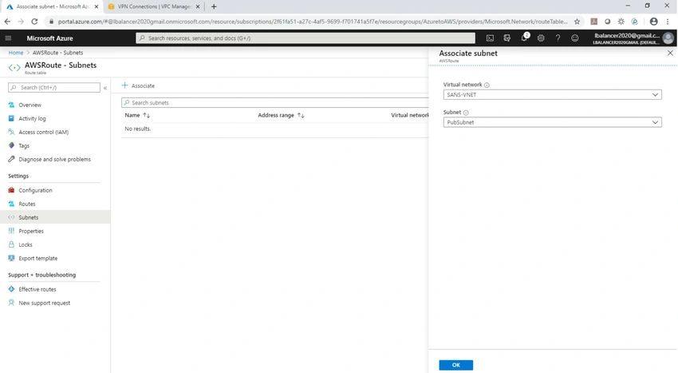The height and width of the screenshot is (373, 678).
Task: Close the Associate subnet panel
Action: [670, 53]
